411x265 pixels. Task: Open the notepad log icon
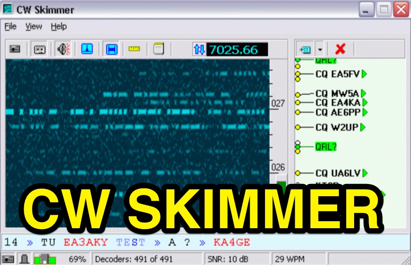(x=159, y=49)
